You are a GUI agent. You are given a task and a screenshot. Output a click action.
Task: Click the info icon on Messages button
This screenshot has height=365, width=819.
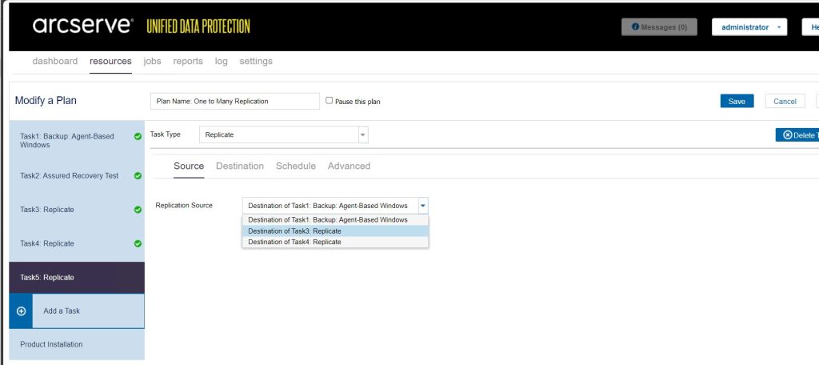pos(635,26)
